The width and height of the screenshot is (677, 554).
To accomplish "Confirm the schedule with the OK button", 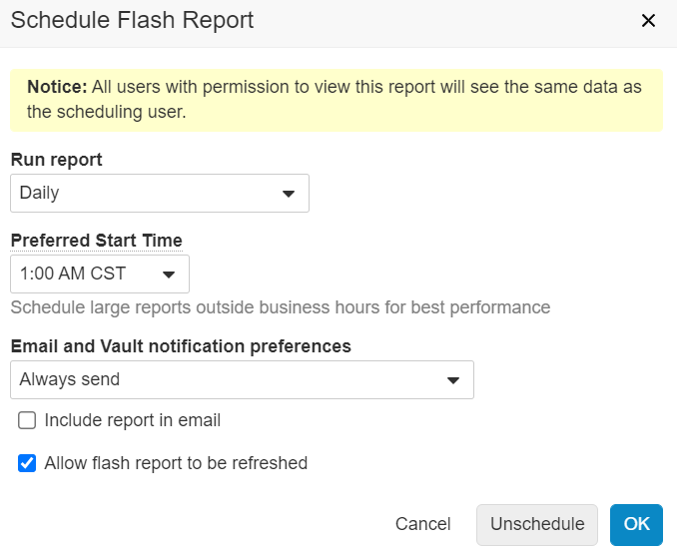I will (636, 525).
